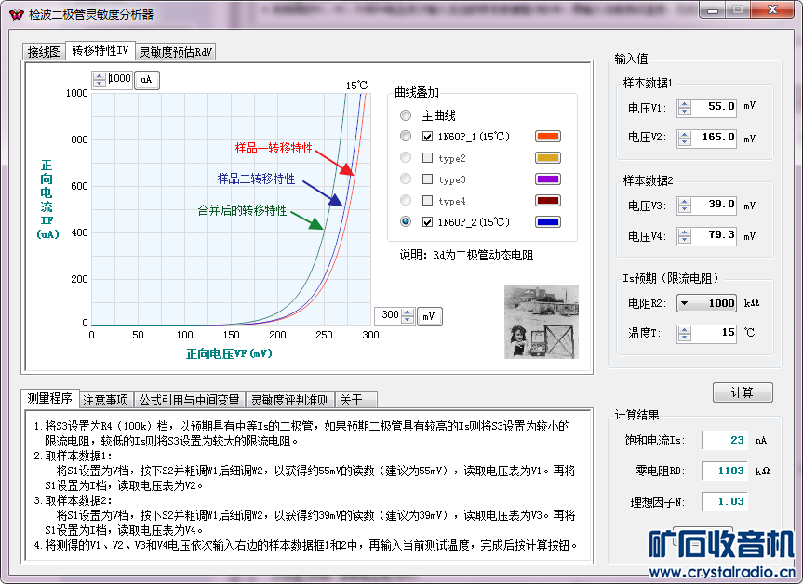Click the 电压V2 spinner arrows
803x584 pixels.
[x=684, y=139]
